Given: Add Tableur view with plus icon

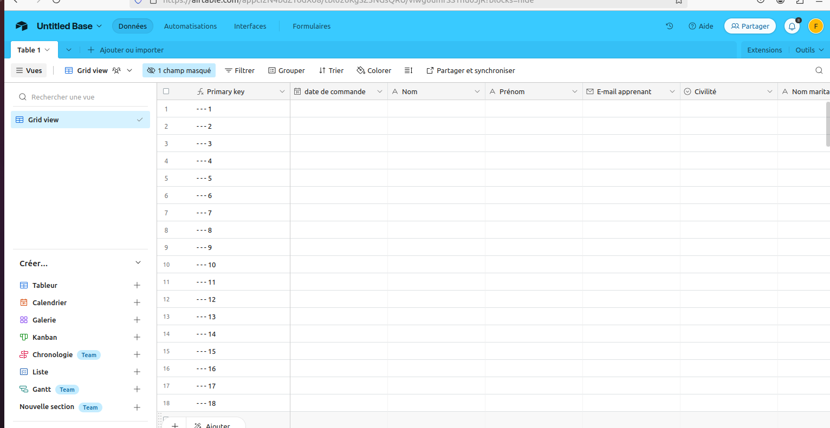Looking at the screenshot, I should coord(137,285).
